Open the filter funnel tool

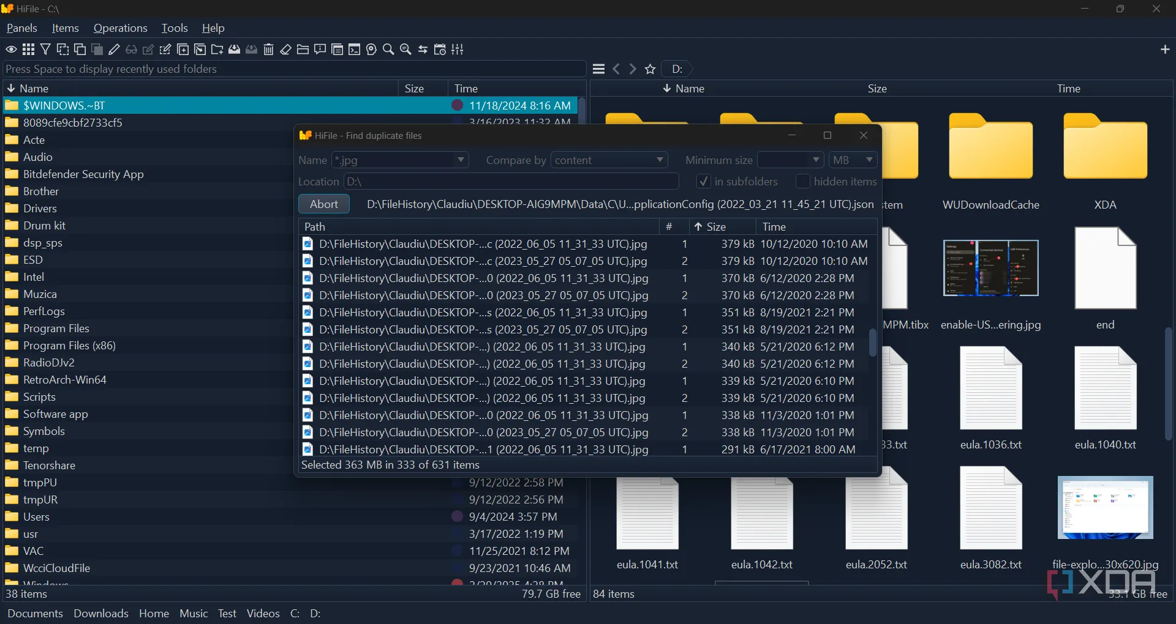(x=45, y=50)
